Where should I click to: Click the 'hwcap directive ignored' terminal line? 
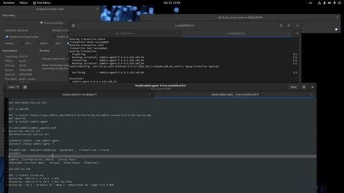pyautogui.click(x=144, y=66)
